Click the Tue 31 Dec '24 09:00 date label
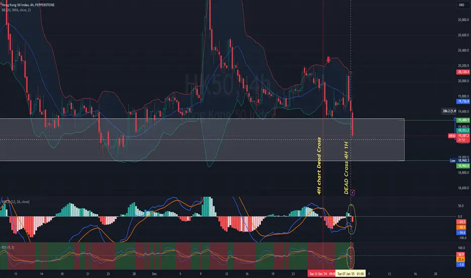This screenshot has width=471, height=278. (321, 274)
